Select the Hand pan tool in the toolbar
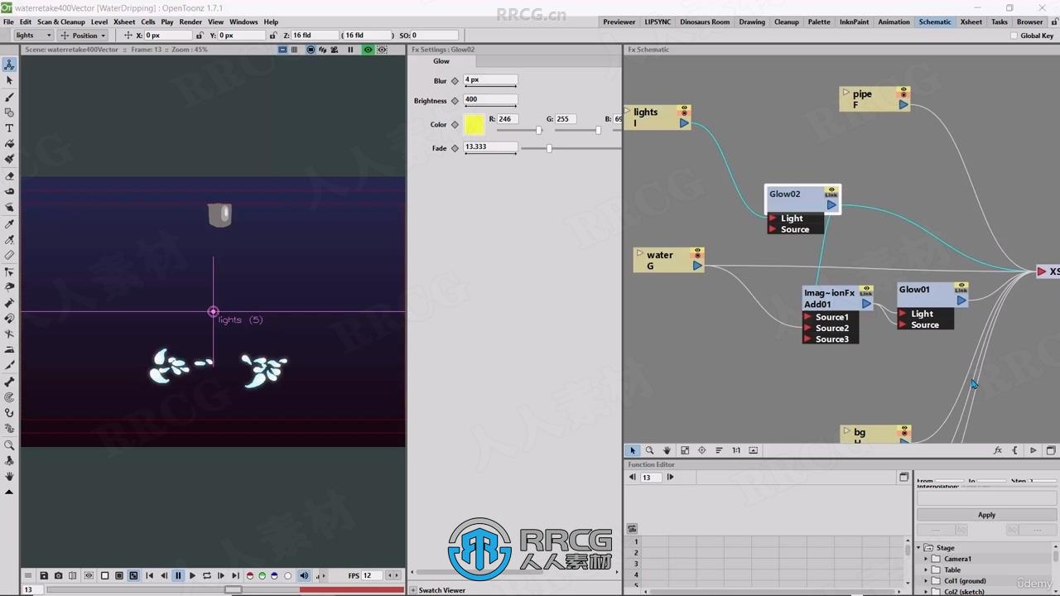 (9, 476)
